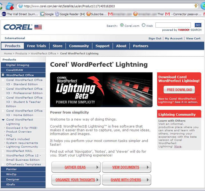Image resolution: width=205 pixels, height=191 pixels.
Task: Click the yellow icon at address bar's right end
Action: (x=196, y=6)
